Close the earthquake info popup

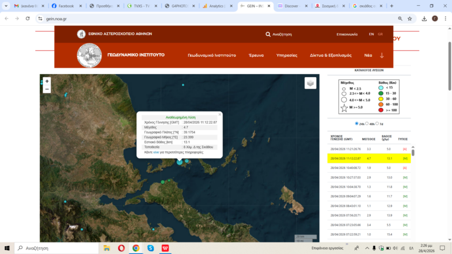[220, 114]
